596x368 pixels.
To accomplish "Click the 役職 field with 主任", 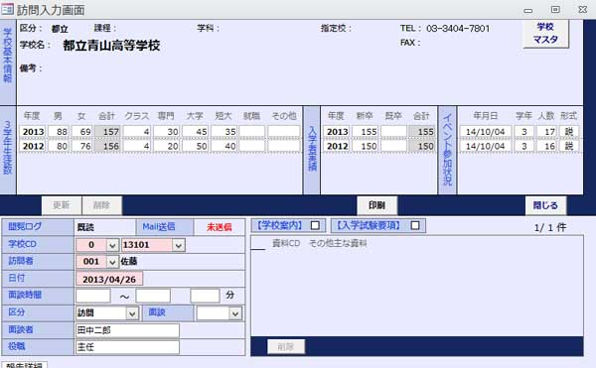I will pyautogui.click(x=127, y=347).
